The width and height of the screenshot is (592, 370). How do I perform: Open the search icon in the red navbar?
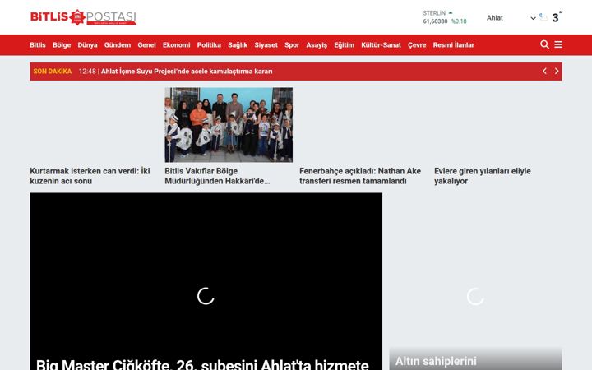[x=544, y=44]
